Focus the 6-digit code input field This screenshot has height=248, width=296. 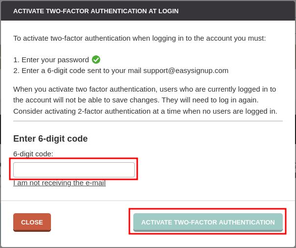coord(74,170)
